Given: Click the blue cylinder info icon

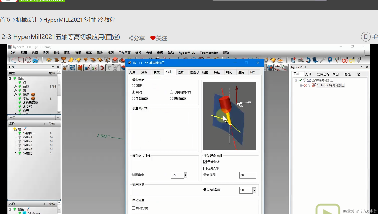Looking at the screenshot, I should (87, 68).
